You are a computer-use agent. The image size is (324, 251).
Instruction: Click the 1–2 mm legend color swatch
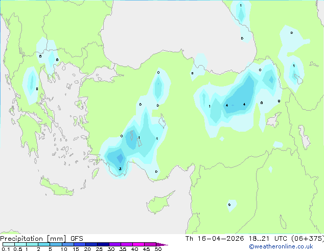coord(32,244)
